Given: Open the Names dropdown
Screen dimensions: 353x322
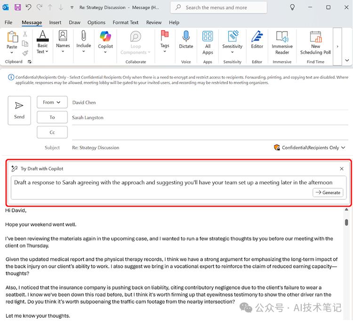Looking at the screenshot, I should point(63,41).
